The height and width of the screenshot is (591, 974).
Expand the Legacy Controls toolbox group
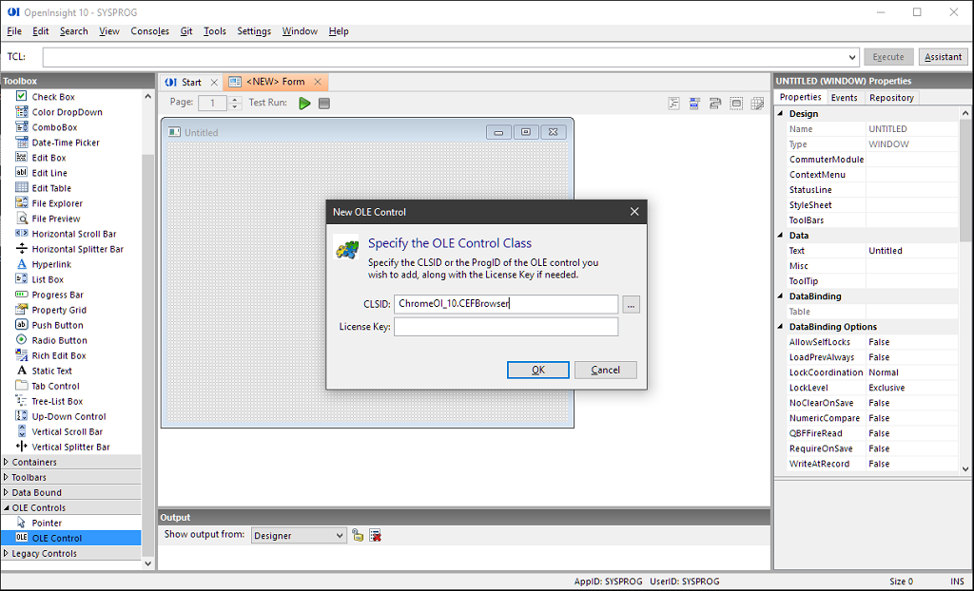tap(7, 553)
